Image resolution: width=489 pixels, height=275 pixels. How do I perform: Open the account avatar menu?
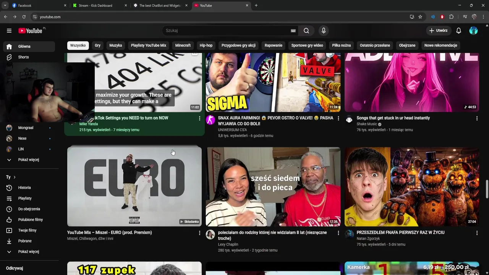coord(473,31)
